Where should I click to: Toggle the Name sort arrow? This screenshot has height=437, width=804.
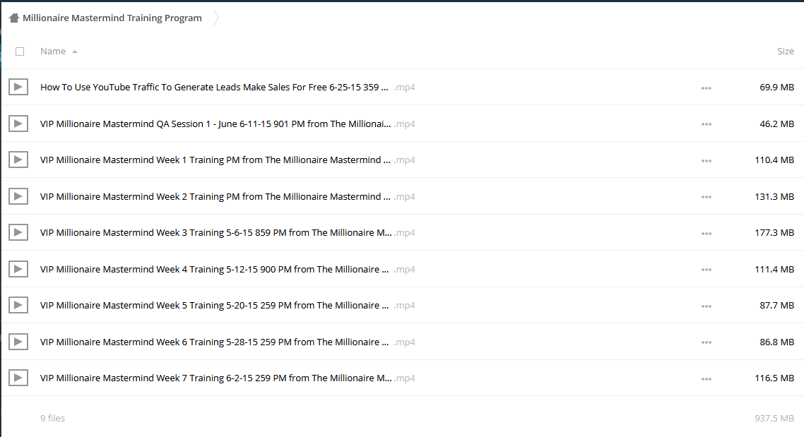[x=75, y=52]
